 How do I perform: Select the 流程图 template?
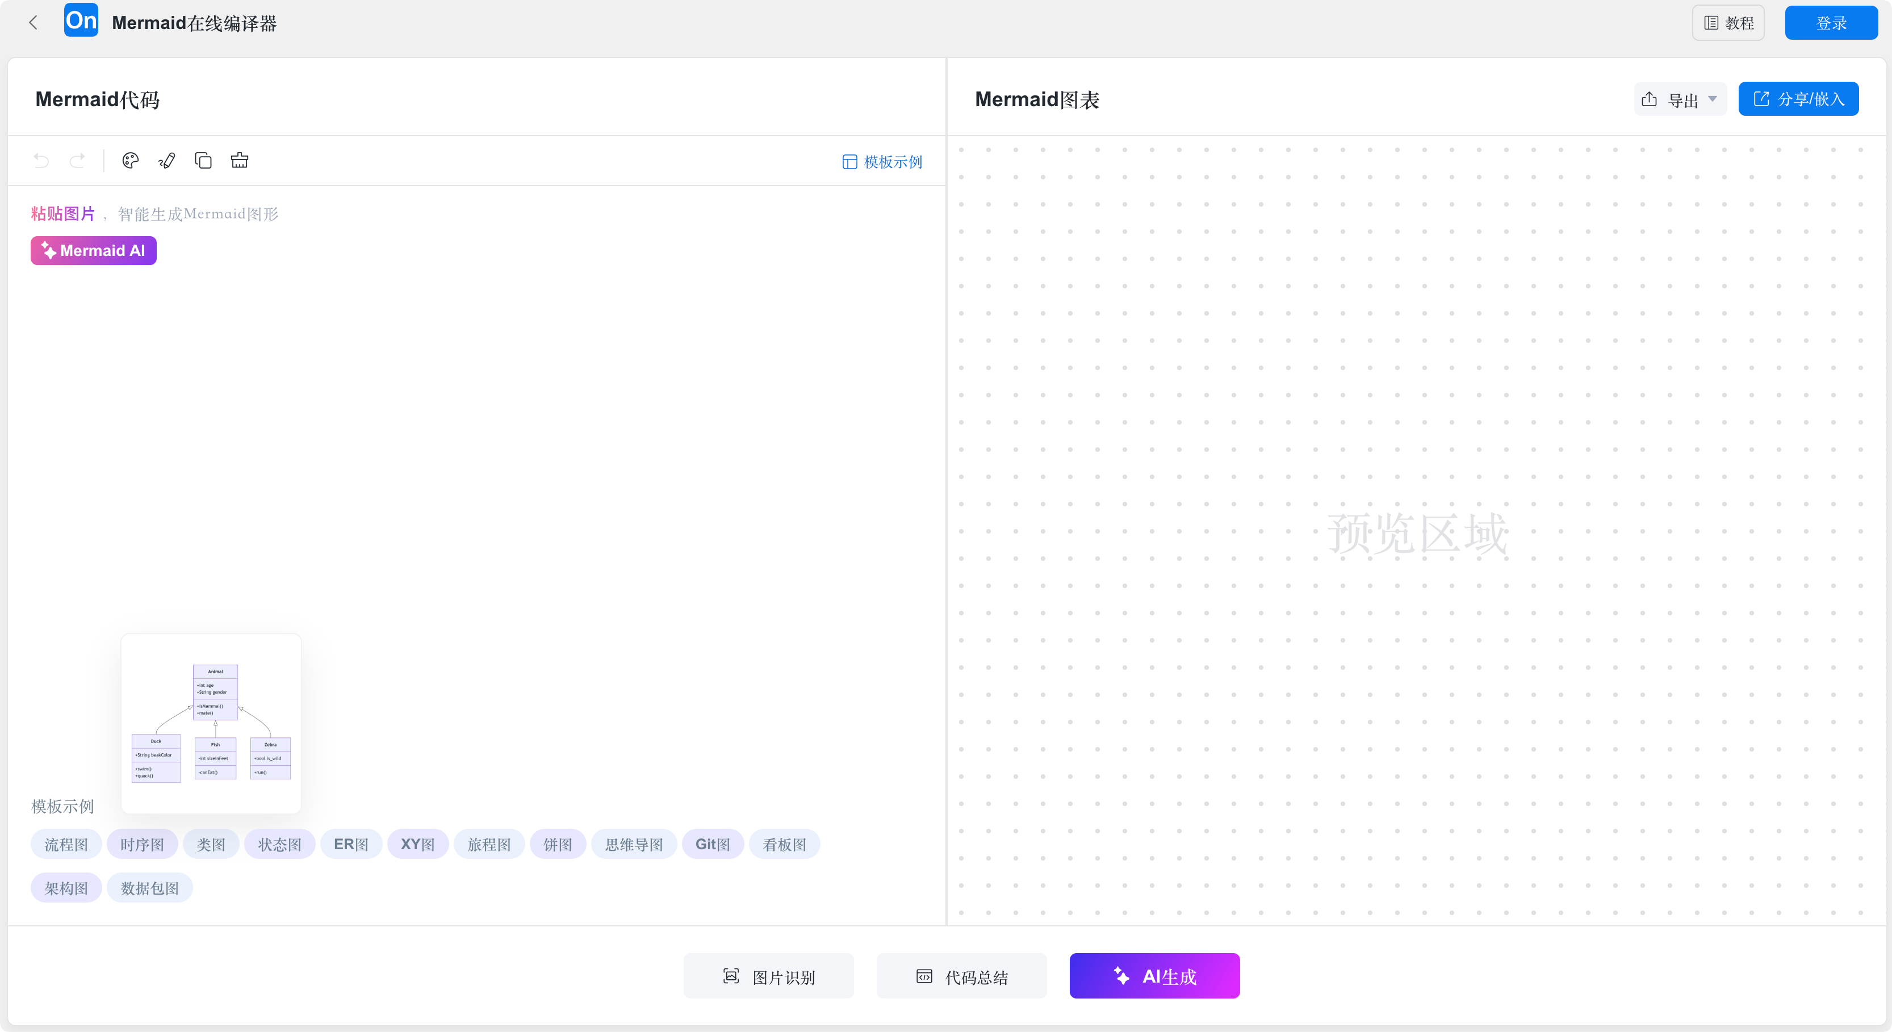click(x=66, y=845)
